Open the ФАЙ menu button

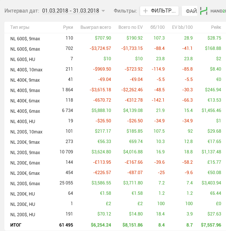coord(191,11)
